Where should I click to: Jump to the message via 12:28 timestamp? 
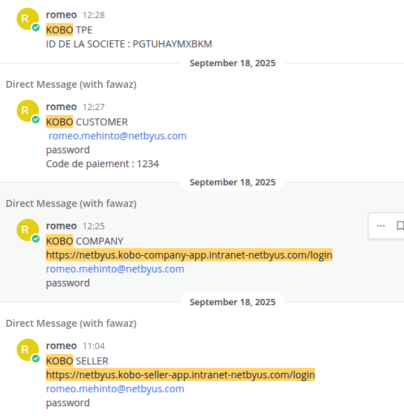pyautogui.click(x=93, y=15)
